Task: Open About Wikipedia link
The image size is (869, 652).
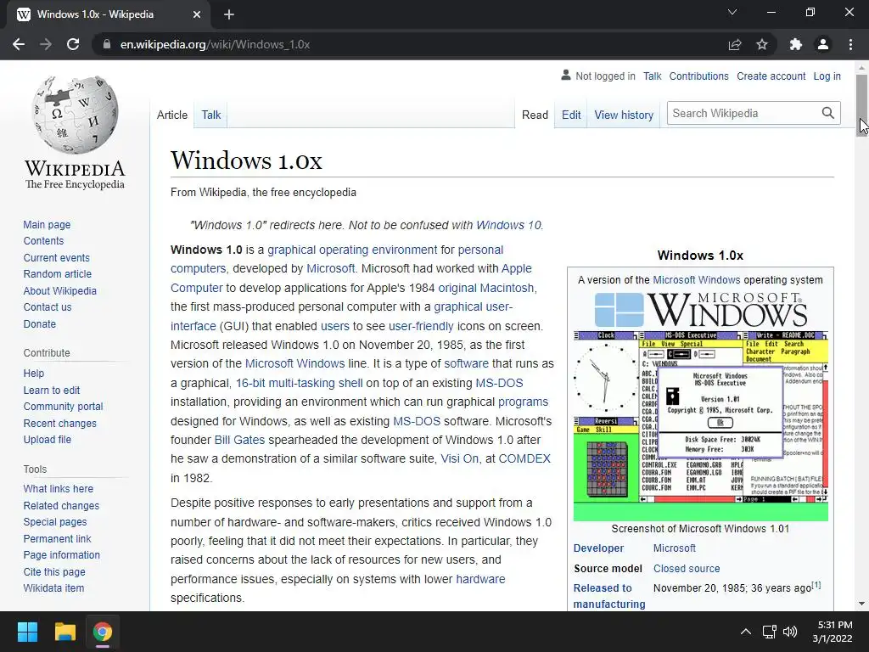Action: [60, 291]
